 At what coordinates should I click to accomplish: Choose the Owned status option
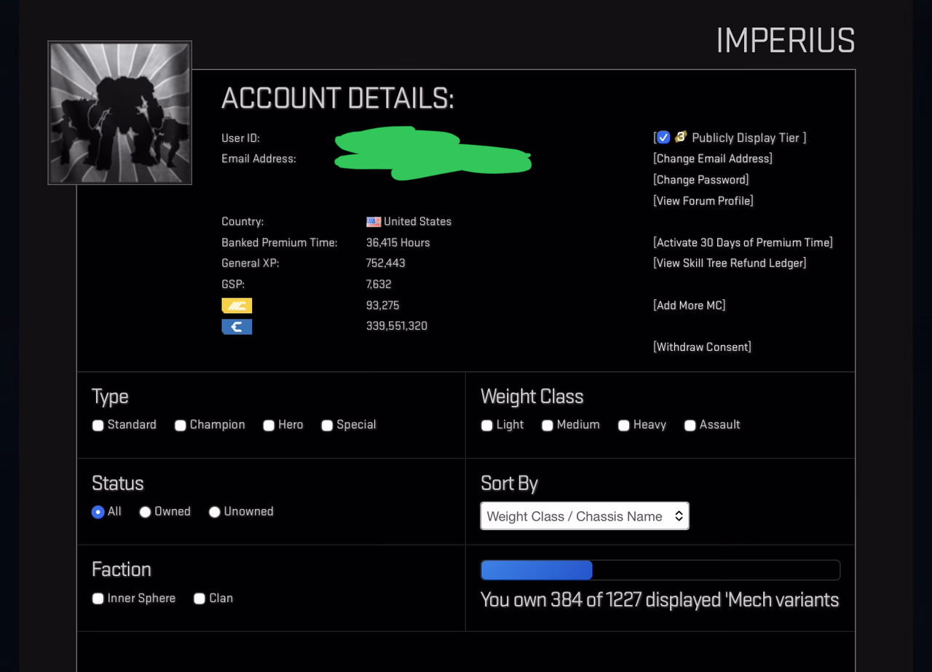(x=145, y=512)
